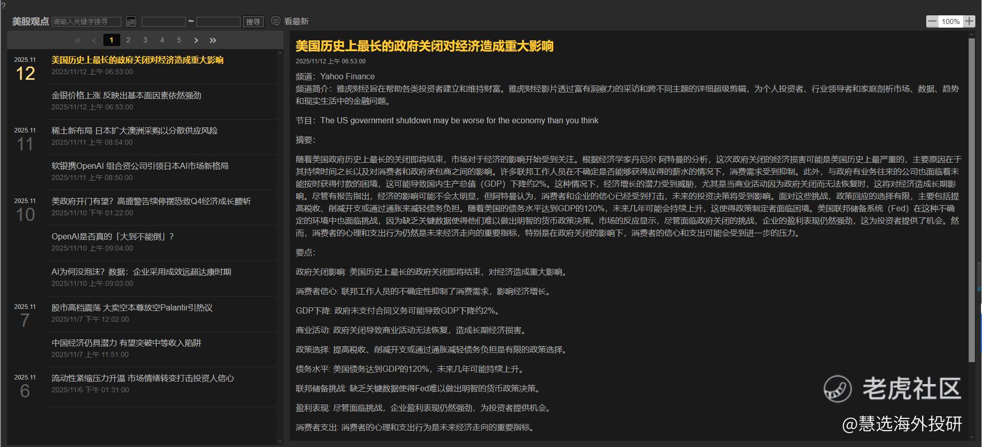Click the GDP下降 key point line
This screenshot has height=447, width=982.
(x=398, y=310)
